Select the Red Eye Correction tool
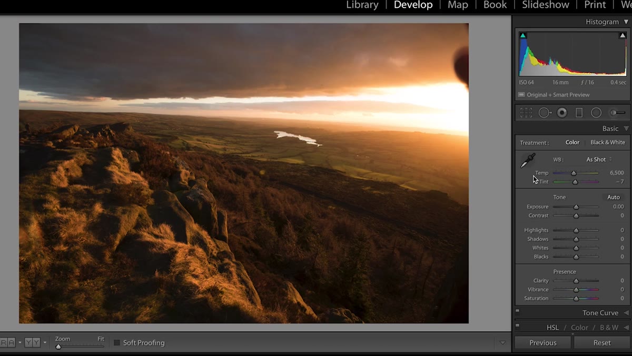Image resolution: width=632 pixels, height=356 pixels. 562,113
